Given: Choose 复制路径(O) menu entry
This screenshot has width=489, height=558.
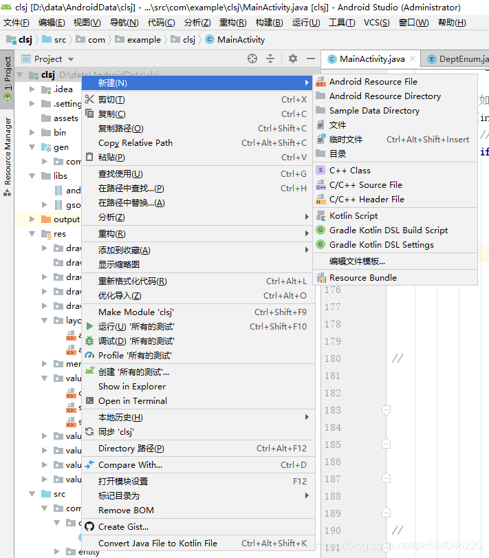Looking at the screenshot, I should coord(198,129).
